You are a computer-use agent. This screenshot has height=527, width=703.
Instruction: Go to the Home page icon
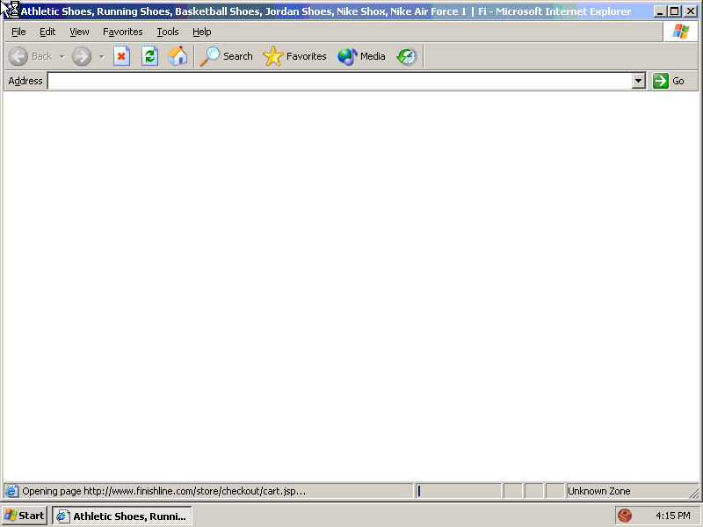click(178, 56)
